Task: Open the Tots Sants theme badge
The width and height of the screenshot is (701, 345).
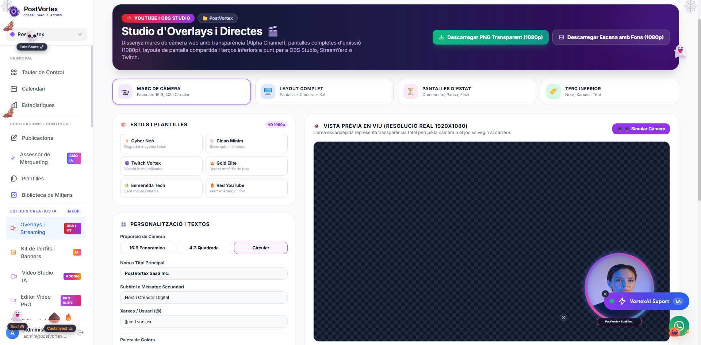Action: pos(32,47)
